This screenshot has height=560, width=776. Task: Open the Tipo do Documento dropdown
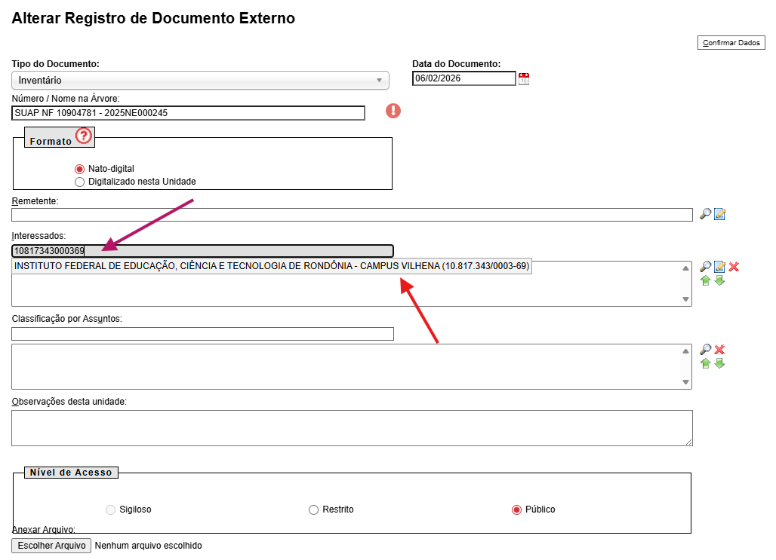[200, 81]
